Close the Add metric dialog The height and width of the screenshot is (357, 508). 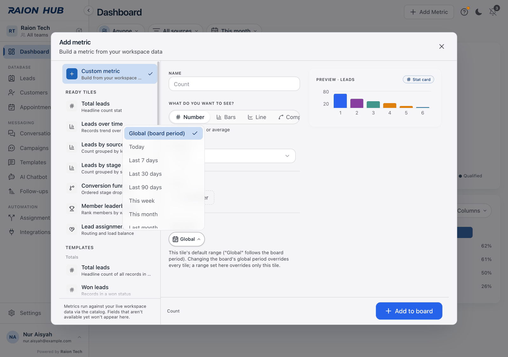(x=441, y=47)
